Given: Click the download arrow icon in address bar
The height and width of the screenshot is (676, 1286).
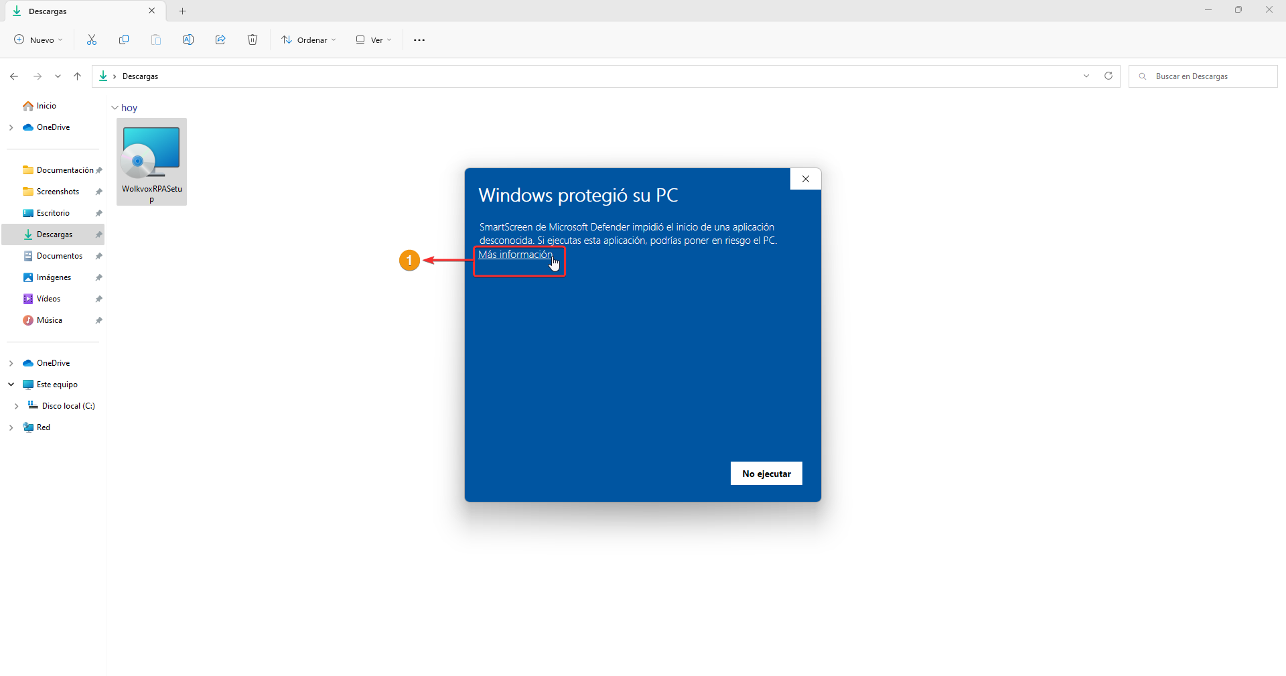Looking at the screenshot, I should 103,76.
